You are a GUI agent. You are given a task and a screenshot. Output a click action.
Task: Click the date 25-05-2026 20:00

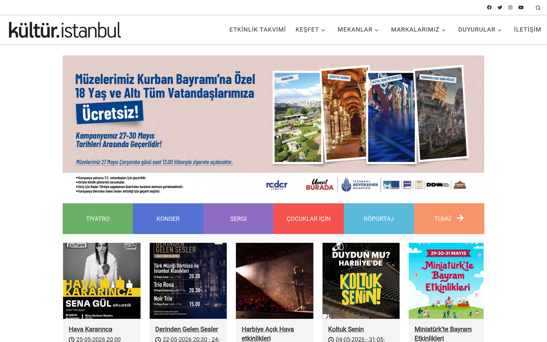click(x=98, y=339)
